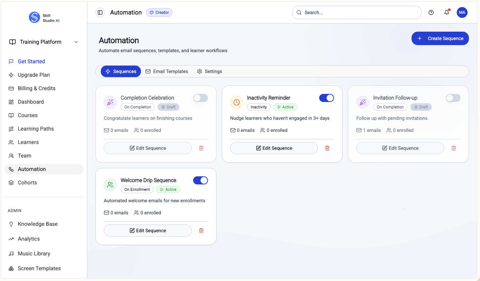Click the Welcome Drip Active badge
The width and height of the screenshot is (480, 281).
point(168,189)
